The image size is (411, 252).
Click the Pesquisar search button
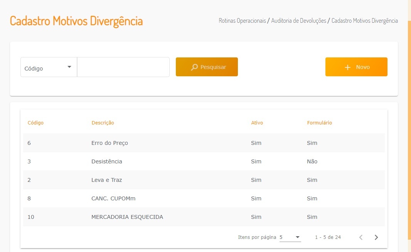(x=207, y=67)
